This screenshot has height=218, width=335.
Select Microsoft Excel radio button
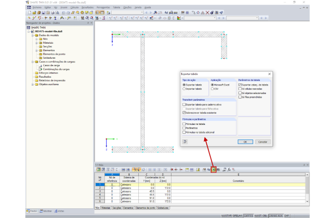pyautogui.click(x=212, y=85)
